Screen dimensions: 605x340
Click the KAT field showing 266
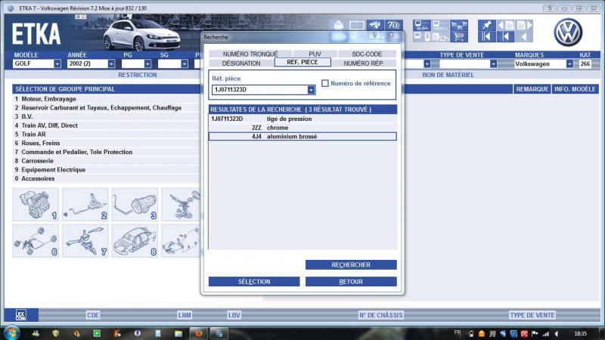point(585,64)
